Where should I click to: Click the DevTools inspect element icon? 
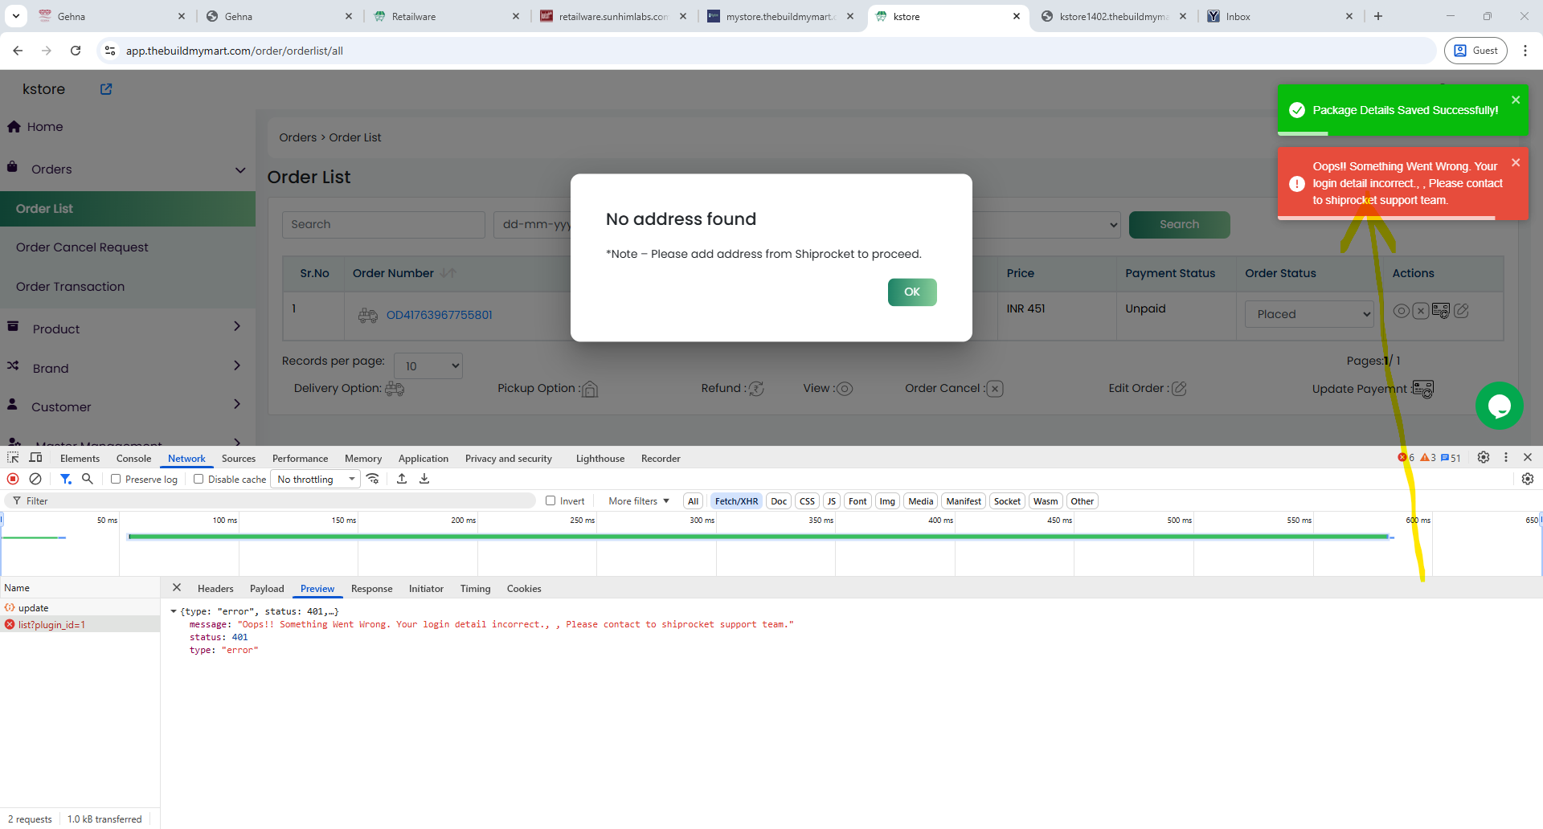tap(13, 458)
